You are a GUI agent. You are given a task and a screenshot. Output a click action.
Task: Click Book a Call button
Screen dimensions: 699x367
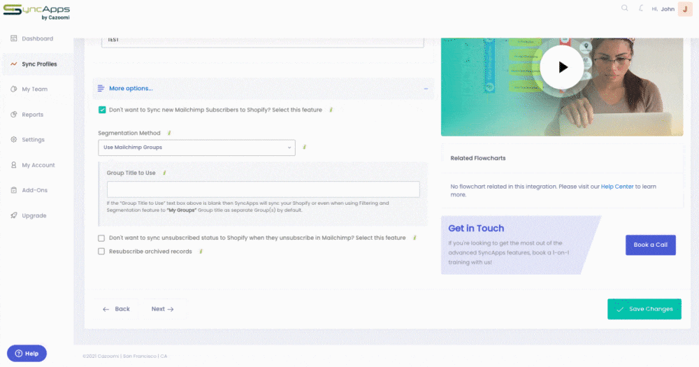click(650, 245)
